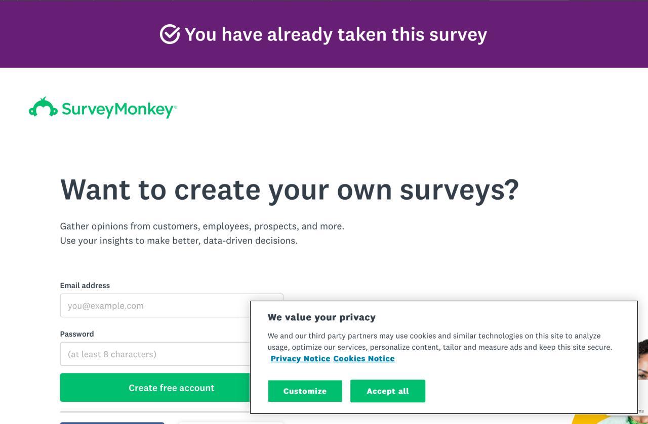Click the checkmark icon in the purple banner
648x424 pixels.
[170, 34]
